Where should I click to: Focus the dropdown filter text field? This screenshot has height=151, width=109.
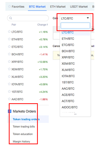pos(75,25)
